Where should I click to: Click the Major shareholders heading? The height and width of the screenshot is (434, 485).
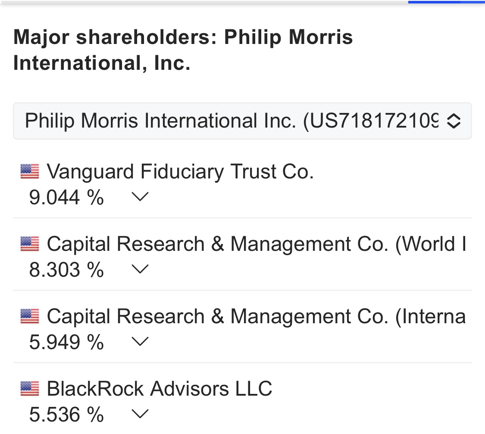point(183,50)
